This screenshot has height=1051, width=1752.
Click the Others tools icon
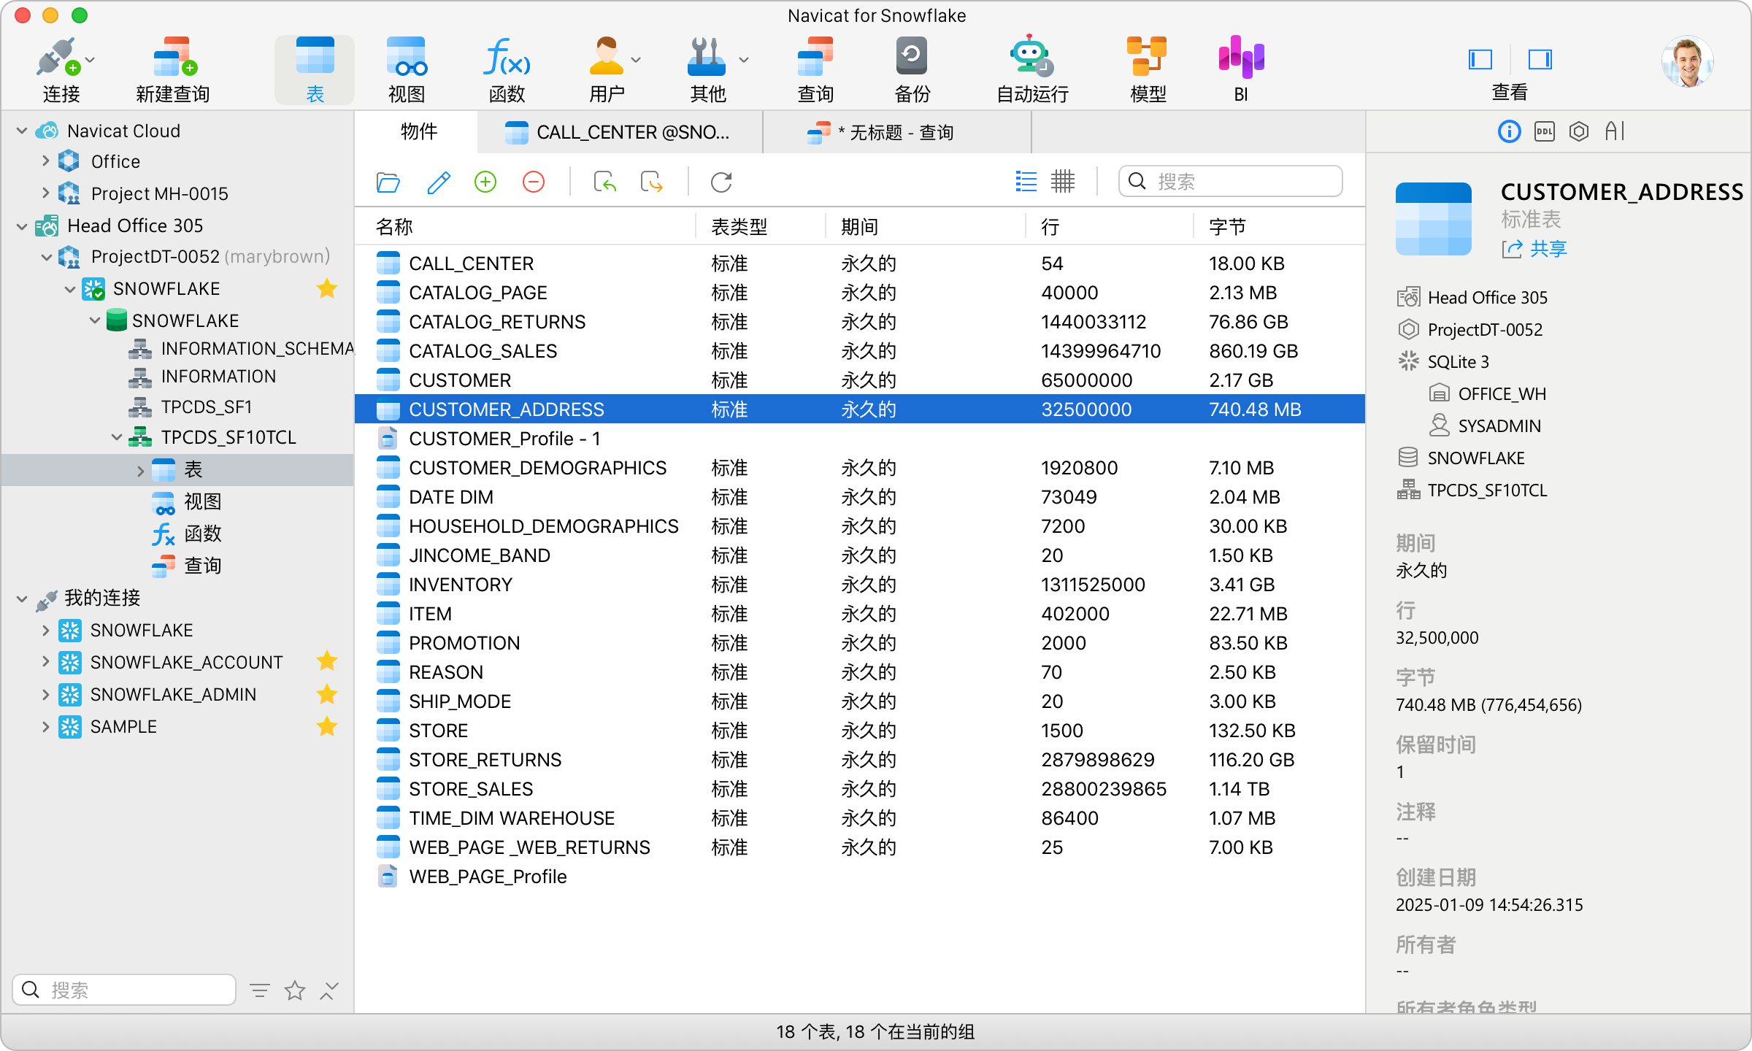tap(706, 57)
